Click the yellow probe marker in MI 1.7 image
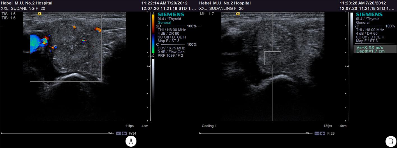397x155 pixels. [238, 13]
